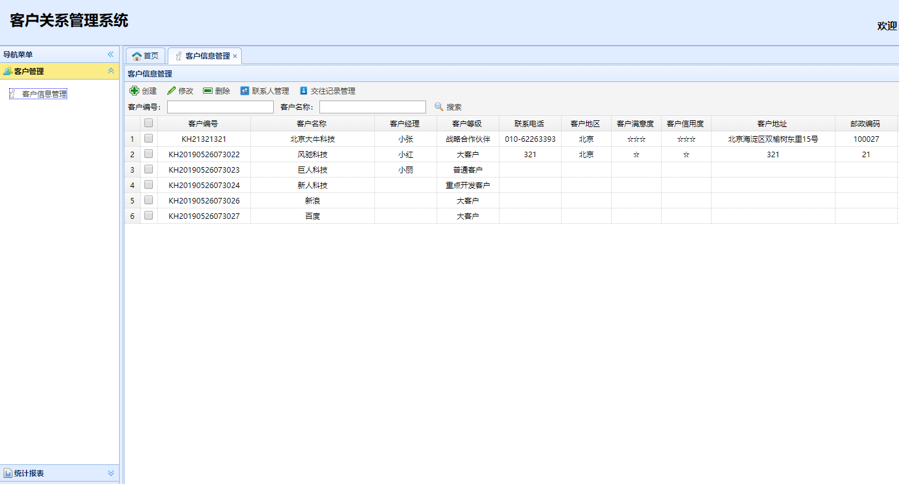Select the 修改 (Modify) icon
This screenshot has height=484, width=899.
(x=172, y=90)
